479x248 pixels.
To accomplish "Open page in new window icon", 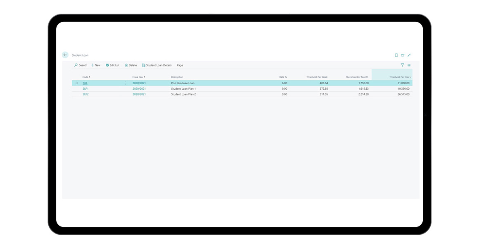I will coord(403,55).
